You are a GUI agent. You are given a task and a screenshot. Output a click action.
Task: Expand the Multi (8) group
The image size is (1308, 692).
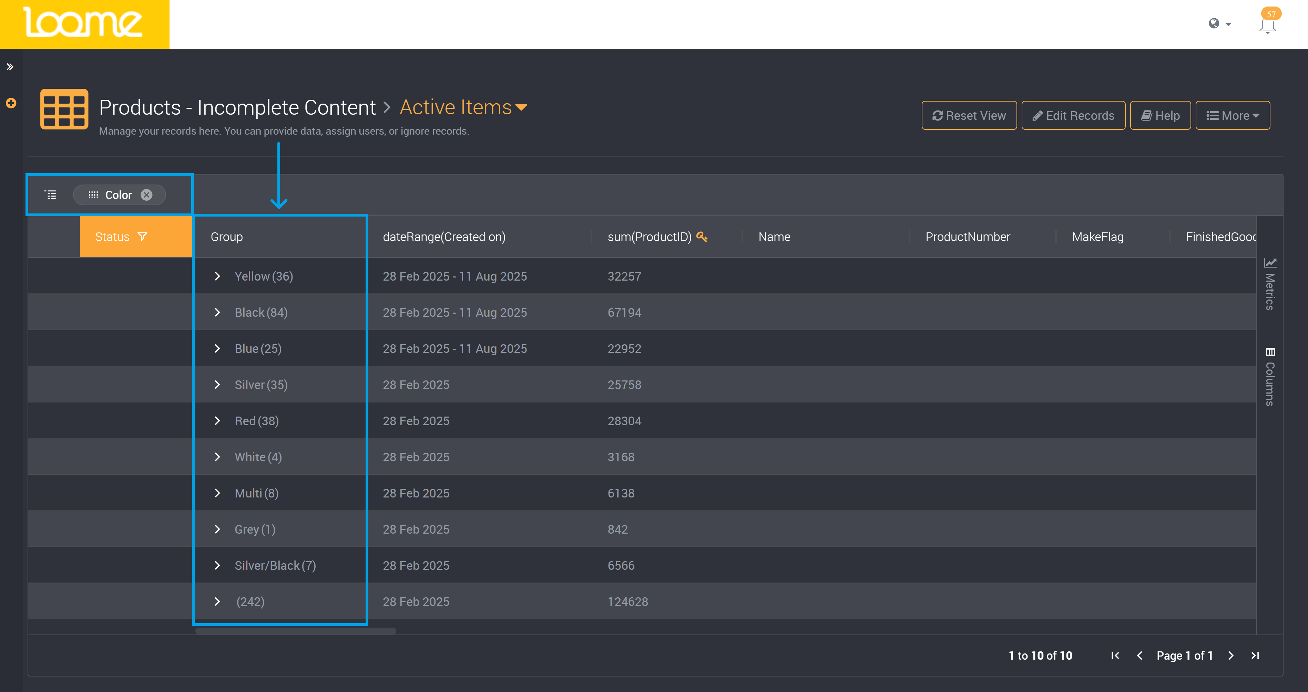[x=217, y=493]
